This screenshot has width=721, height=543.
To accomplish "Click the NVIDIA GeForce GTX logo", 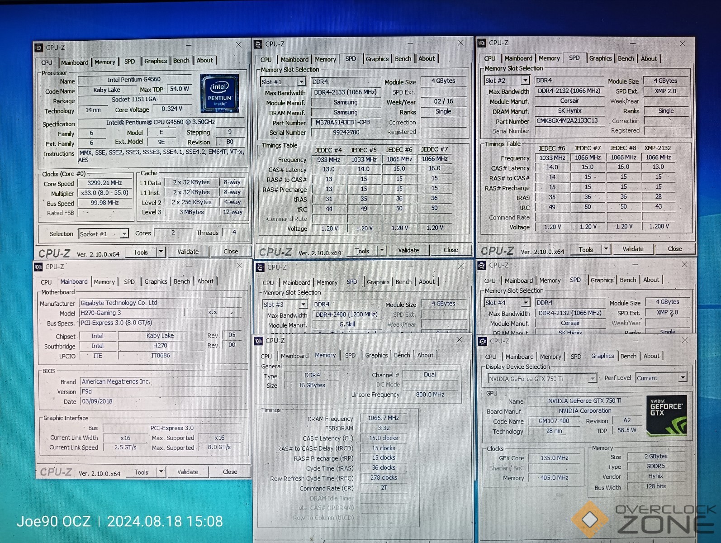I will 666,415.
